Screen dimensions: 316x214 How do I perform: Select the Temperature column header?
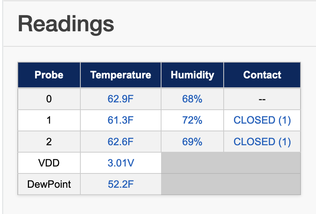point(121,75)
